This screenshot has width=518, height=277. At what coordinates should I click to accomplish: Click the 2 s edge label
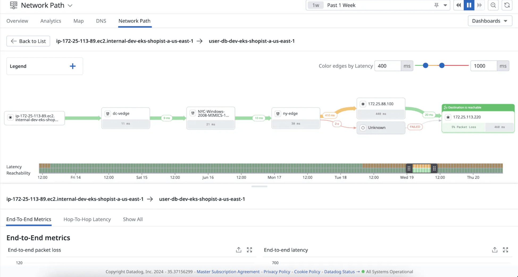pyautogui.click(x=337, y=124)
